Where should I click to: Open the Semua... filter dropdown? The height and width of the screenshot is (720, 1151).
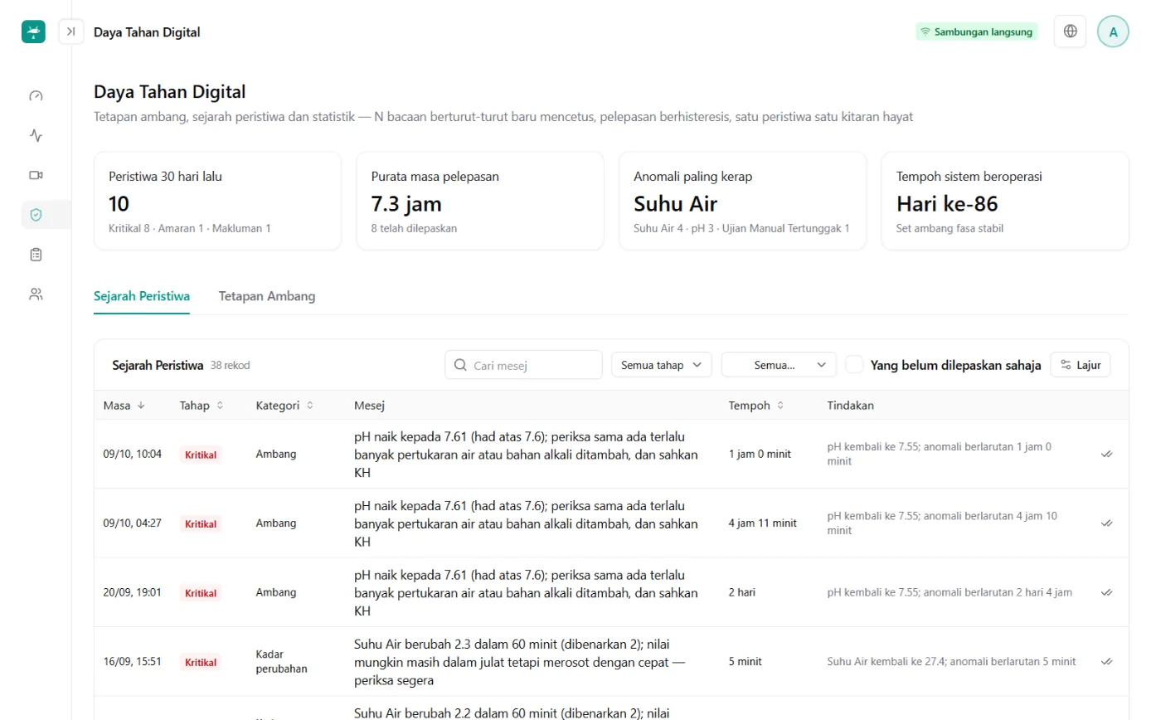779,364
